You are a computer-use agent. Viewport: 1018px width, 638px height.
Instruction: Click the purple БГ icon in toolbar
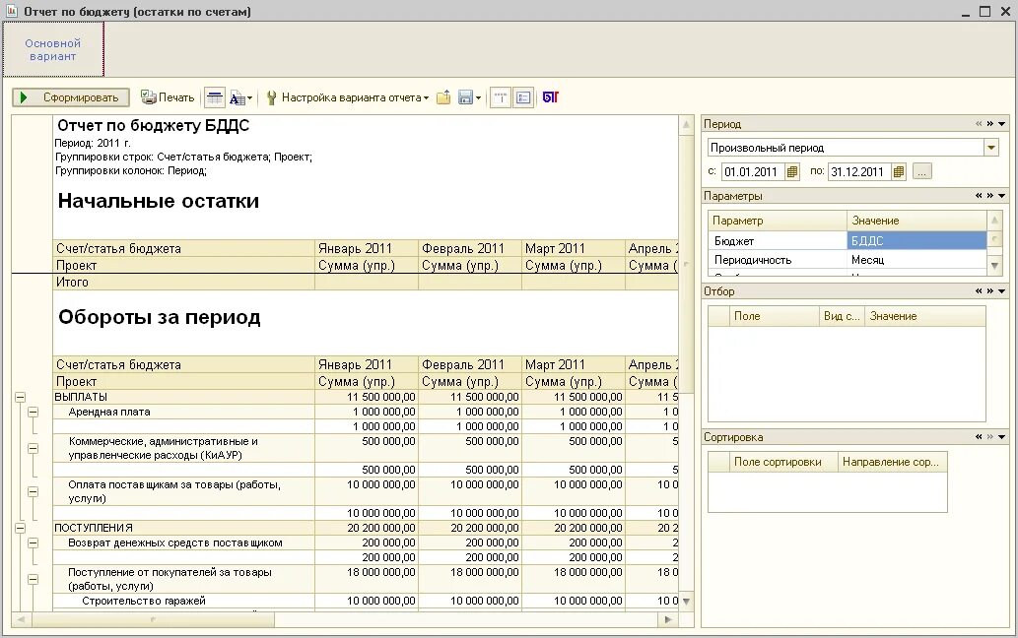pyautogui.click(x=551, y=97)
